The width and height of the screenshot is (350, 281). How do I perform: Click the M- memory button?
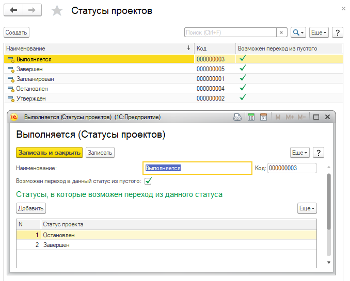[301, 117]
